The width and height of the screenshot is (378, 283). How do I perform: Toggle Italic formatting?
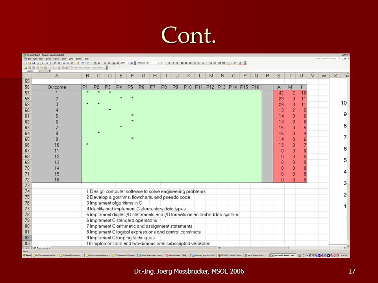point(173,63)
